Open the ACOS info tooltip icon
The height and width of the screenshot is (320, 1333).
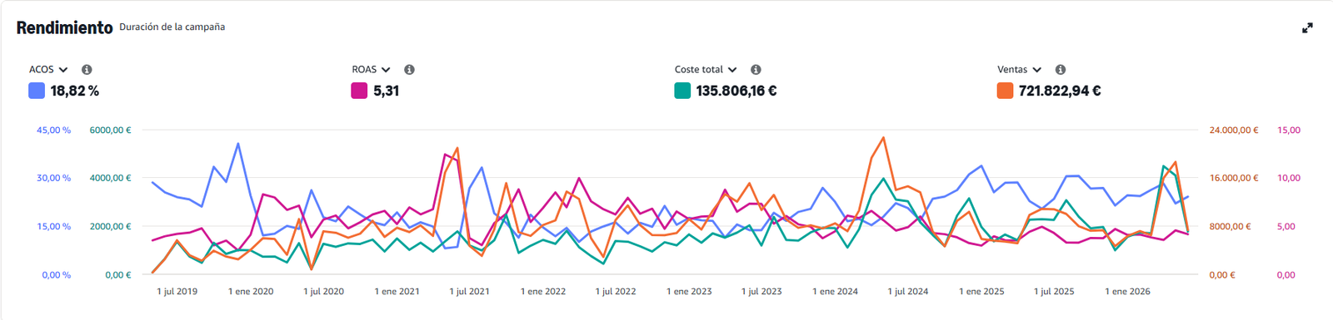pos(87,70)
